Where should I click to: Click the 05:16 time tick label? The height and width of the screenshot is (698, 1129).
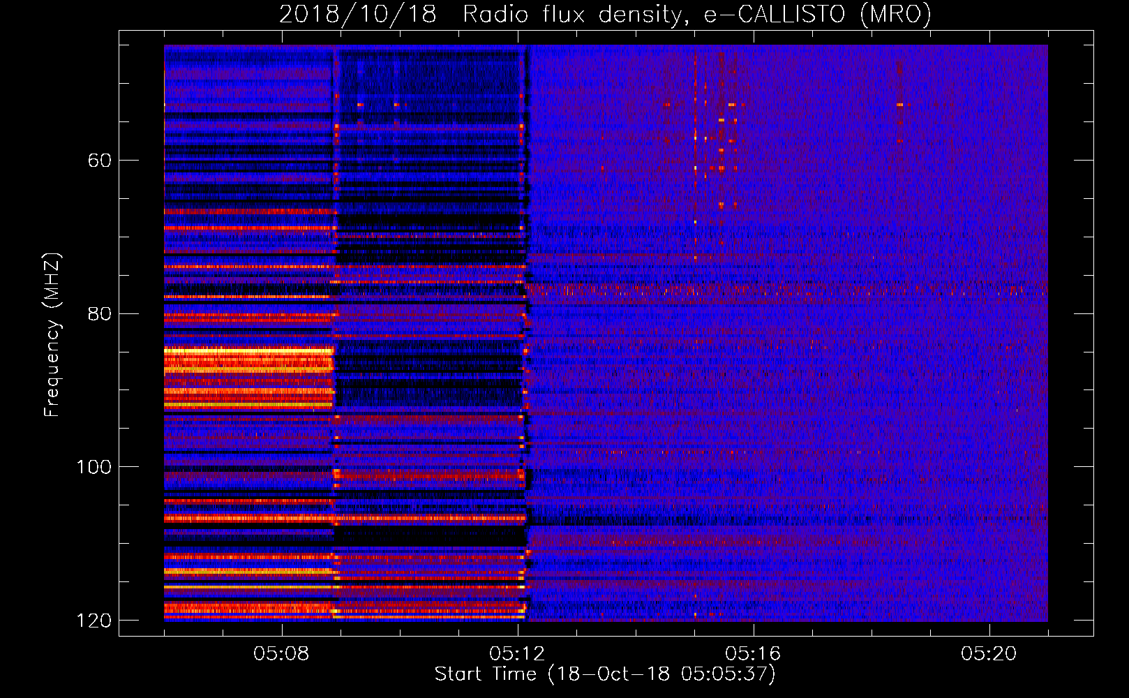[753, 654]
